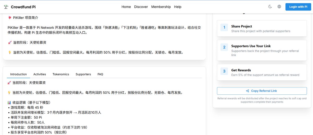The width and height of the screenshot is (313, 135).
Task: Click the '收益逻辑（基于以下模型）' heading
Action: [x=31, y=102]
